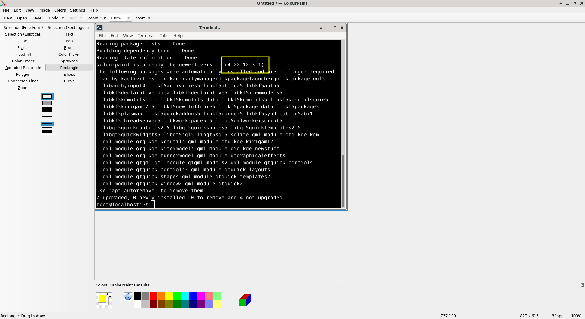Open the Edit menu of KolourPaint
585x319 pixels.
click(17, 10)
